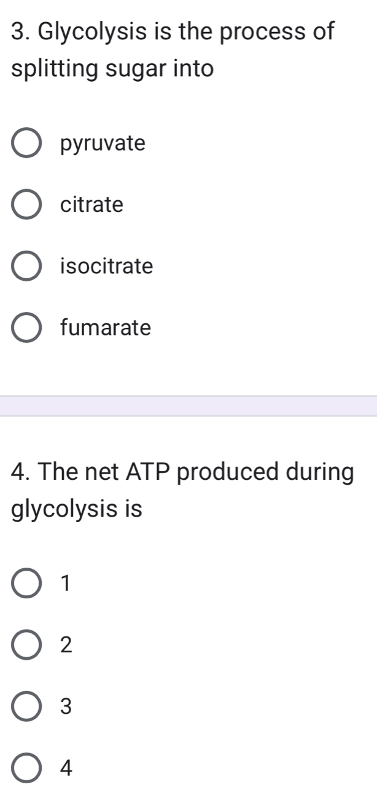Image resolution: width=377 pixels, height=790 pixels.
Task: Click the label text reading 2
Action: [x=64, y=646]
